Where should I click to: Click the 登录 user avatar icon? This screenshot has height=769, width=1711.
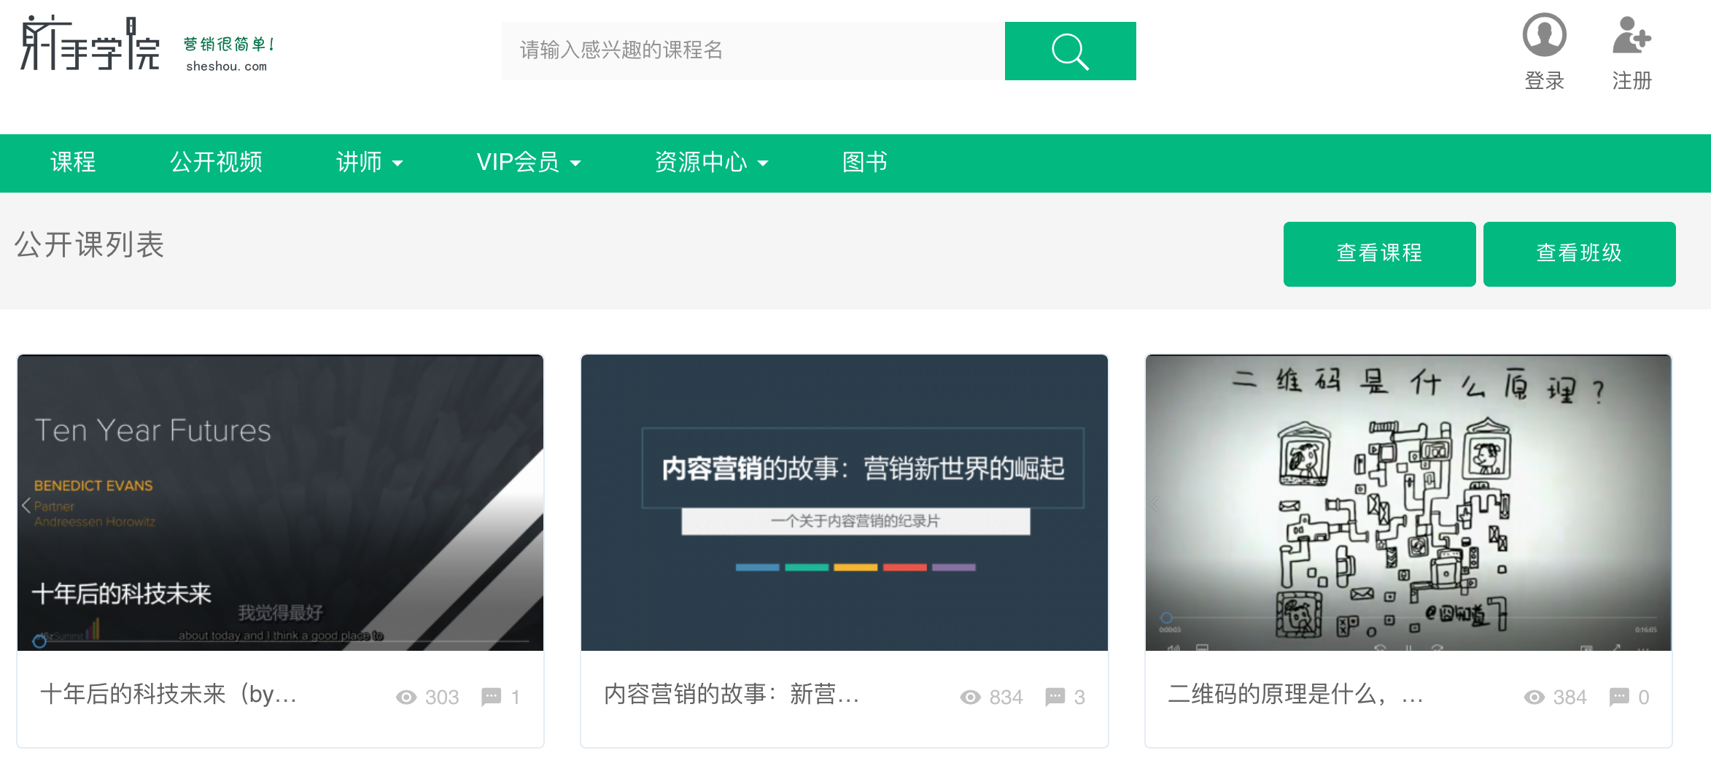pos(1543,34)
